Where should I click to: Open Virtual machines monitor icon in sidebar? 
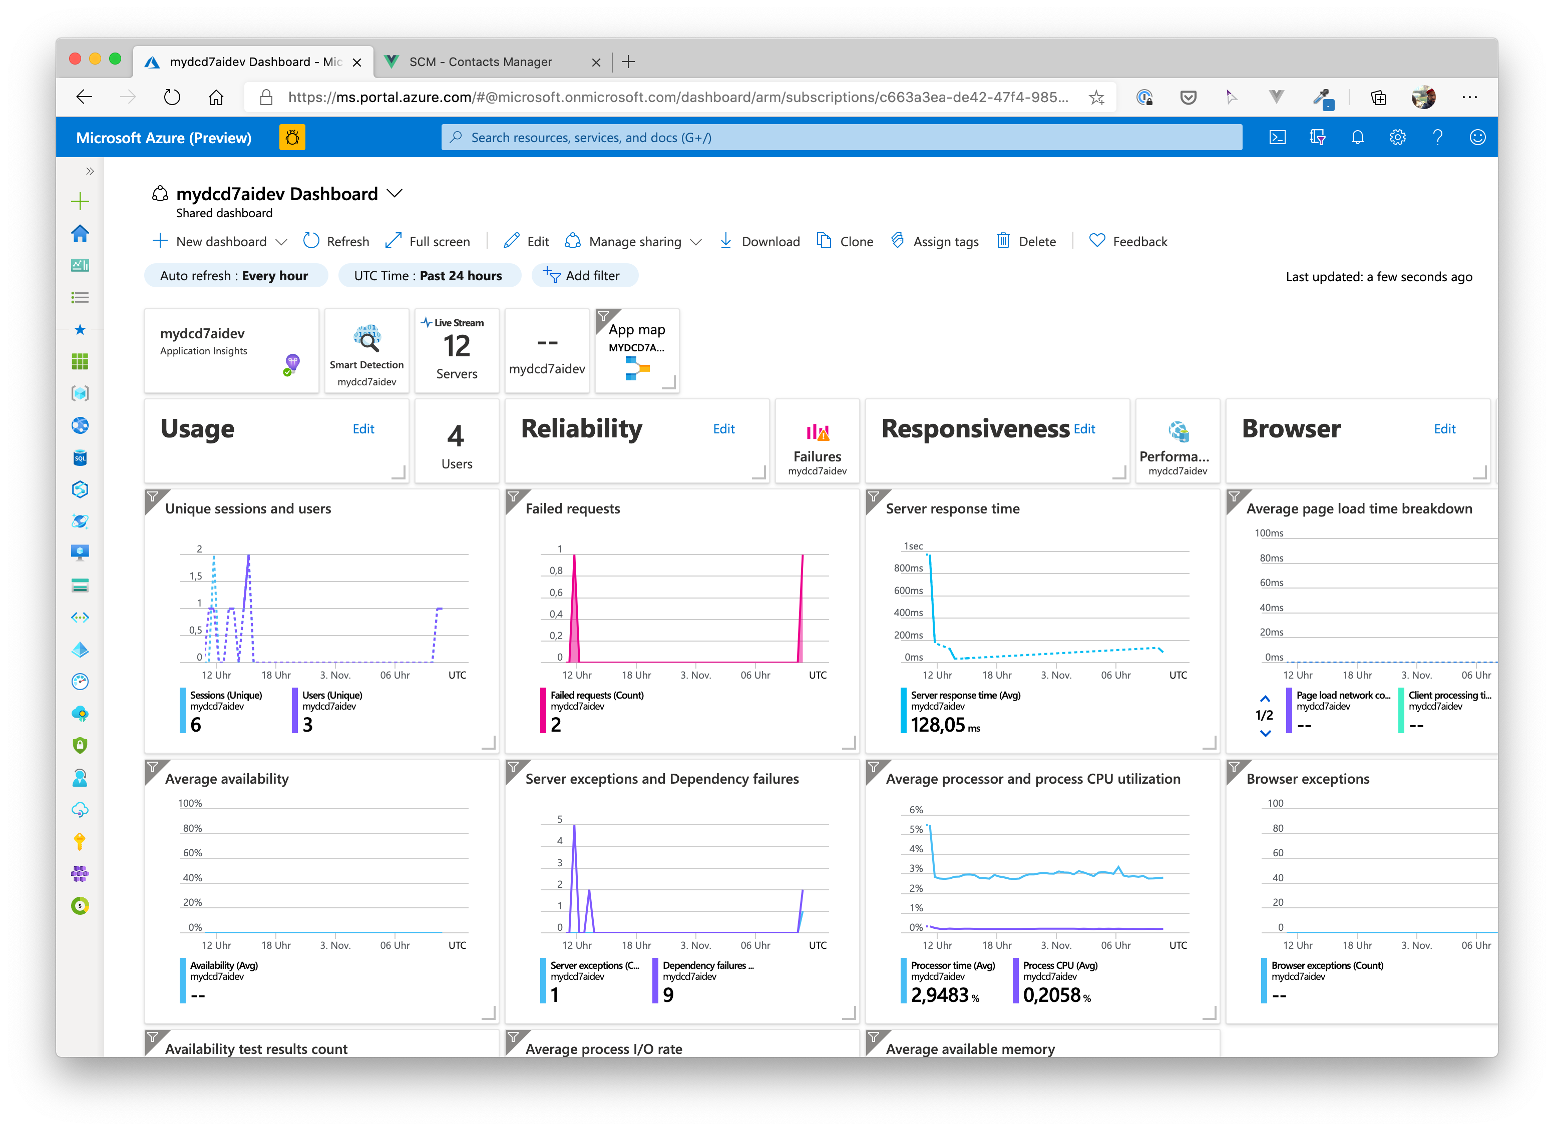click(80, 553)
